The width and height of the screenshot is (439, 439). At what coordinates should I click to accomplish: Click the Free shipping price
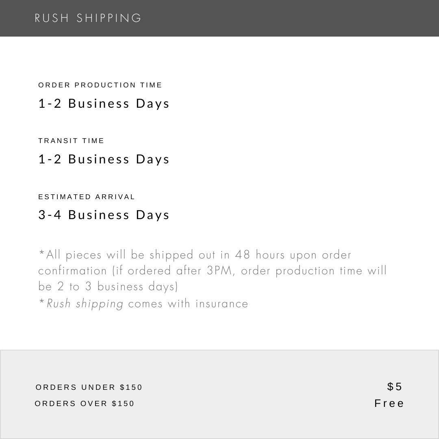[x=389, y=404]
